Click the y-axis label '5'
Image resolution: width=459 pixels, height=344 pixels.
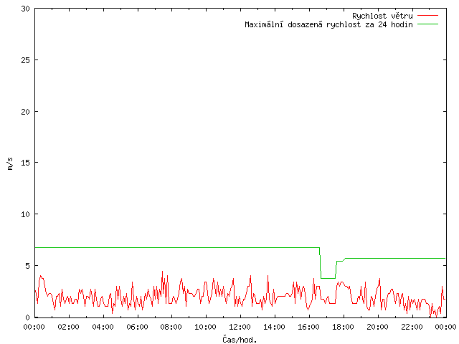[28, 266]
